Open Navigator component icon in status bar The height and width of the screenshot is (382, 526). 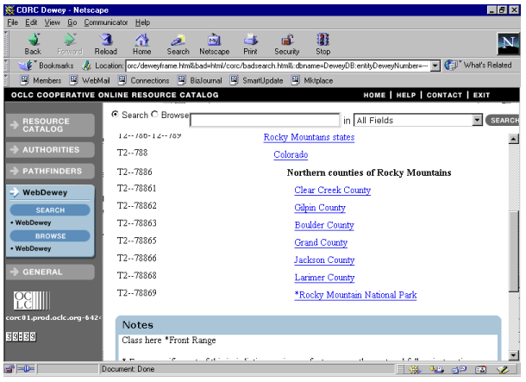coord(415,370)
